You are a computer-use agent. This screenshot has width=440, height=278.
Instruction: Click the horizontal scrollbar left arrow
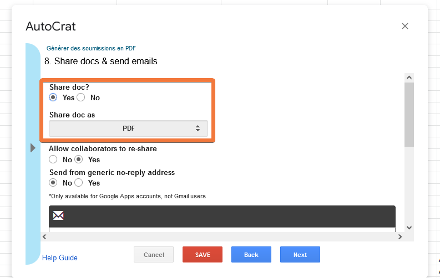coord(44,236)
